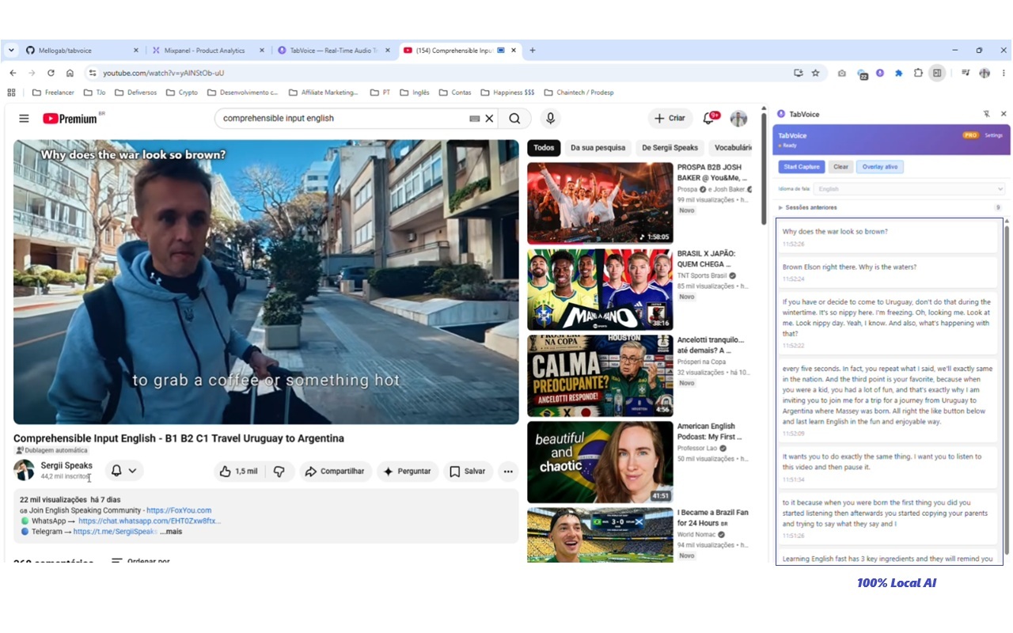Switch to Mixpanel Product Analytics tab
Image resolution: width=1013 pixels, height=633 pixels.
(x=204, y=51)
